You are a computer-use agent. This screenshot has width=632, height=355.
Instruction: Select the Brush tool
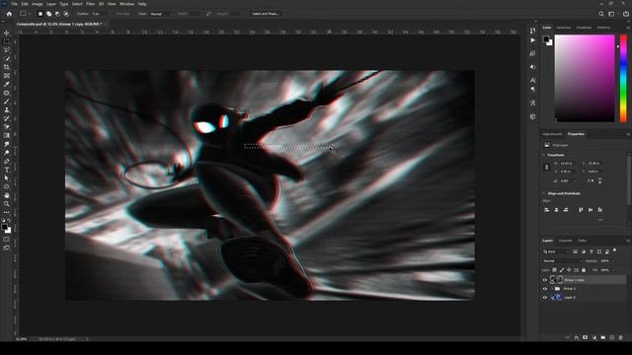click(7, 102)
